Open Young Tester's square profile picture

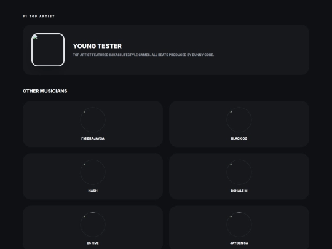(48, 50)
